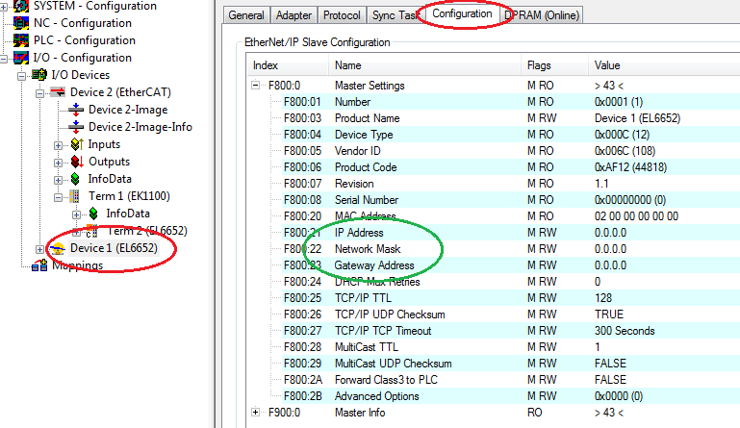
Task: Select the Serial Number row
Action: point(511,200)
